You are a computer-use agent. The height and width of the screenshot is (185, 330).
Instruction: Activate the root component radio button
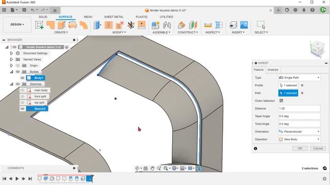[x=67, y=47]
